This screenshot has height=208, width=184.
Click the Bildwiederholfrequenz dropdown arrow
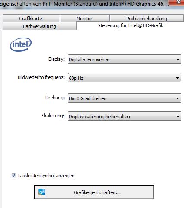pyautogui.click(x=178, y=78)
